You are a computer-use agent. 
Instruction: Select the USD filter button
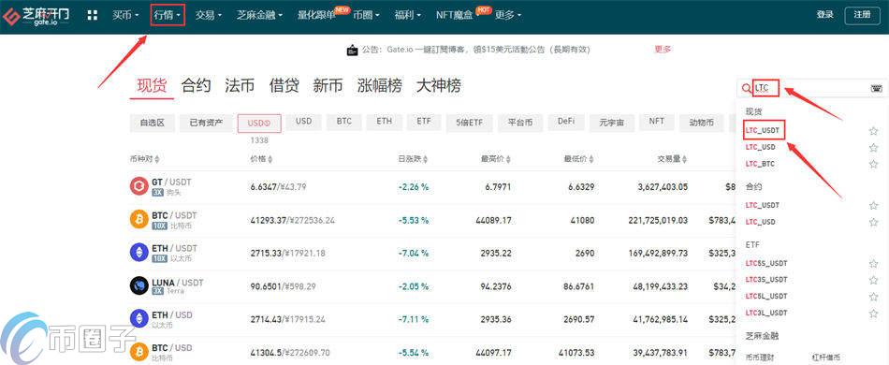point(303,122)
